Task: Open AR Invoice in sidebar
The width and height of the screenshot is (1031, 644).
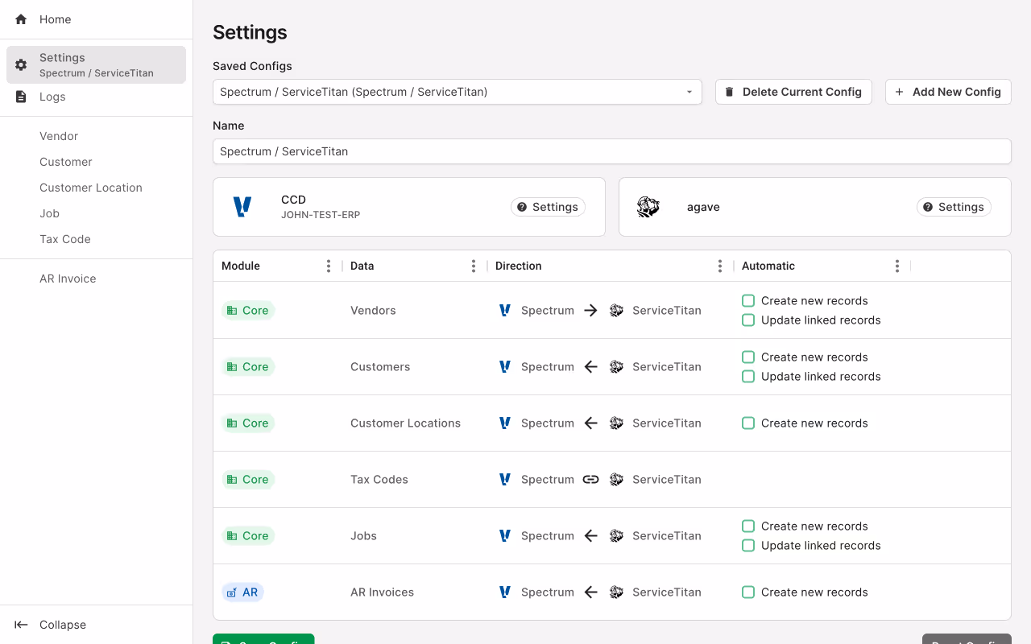Action: (x=97, y=279)
